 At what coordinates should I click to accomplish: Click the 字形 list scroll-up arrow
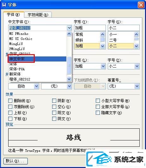(x=102, y=35)
